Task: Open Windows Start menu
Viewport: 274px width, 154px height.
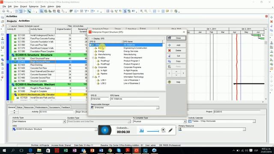Action: [4, 150]
